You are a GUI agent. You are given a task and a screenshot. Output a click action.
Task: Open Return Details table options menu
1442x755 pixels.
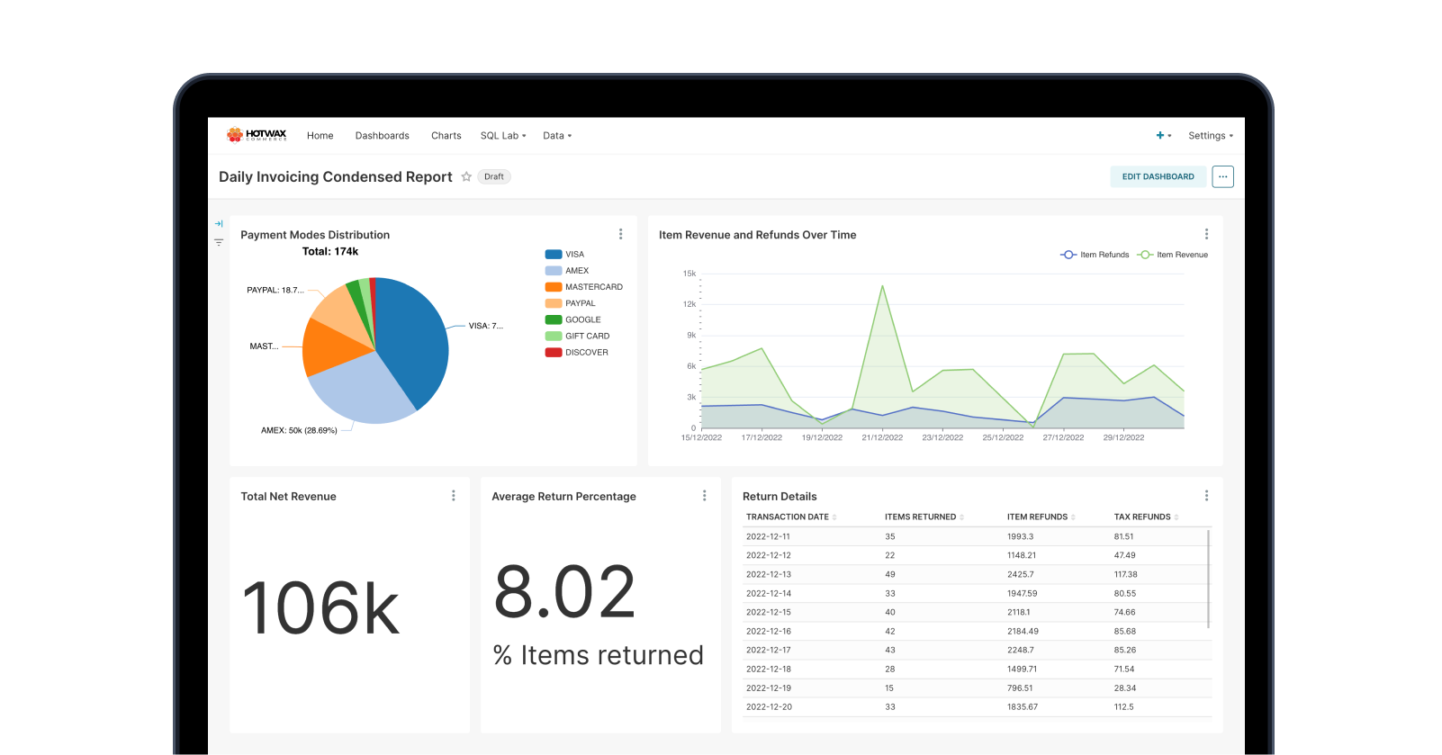(1206, 496)
